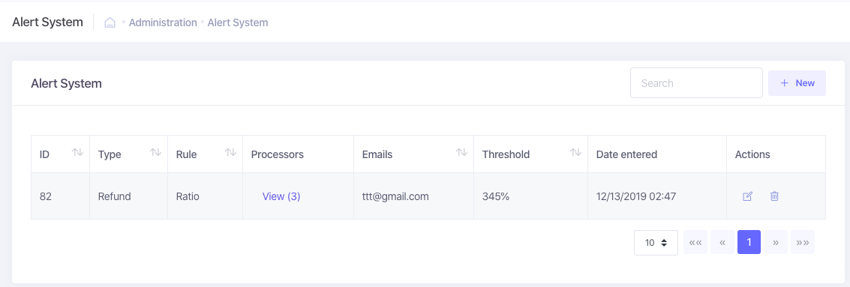Edit alert rule 82 with the pencil icon

tap(747, 196)
